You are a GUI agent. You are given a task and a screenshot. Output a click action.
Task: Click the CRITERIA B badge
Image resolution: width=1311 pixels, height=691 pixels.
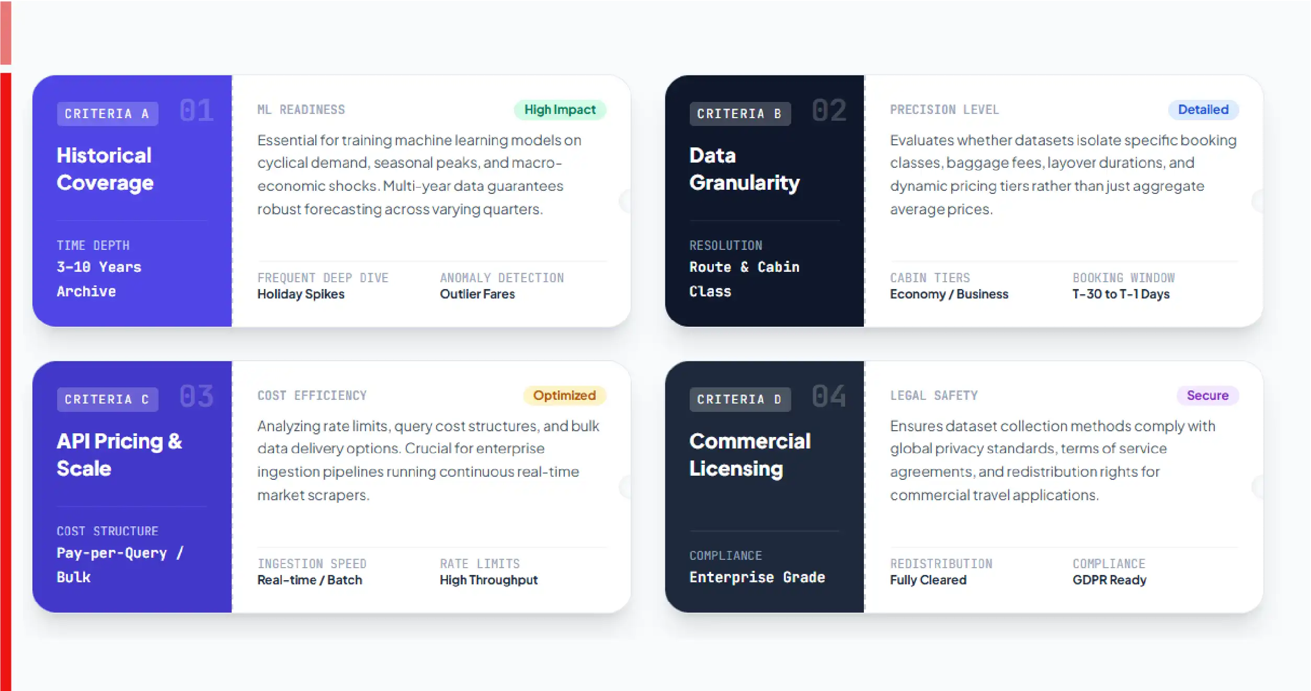click(x=739, y=113)
